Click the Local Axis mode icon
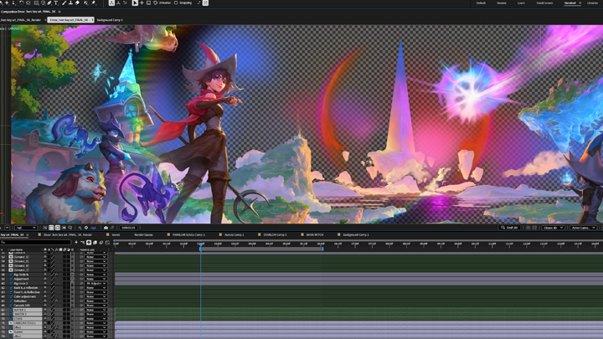The width and height of the screenshot is (603, 339). tap(111, 3)
